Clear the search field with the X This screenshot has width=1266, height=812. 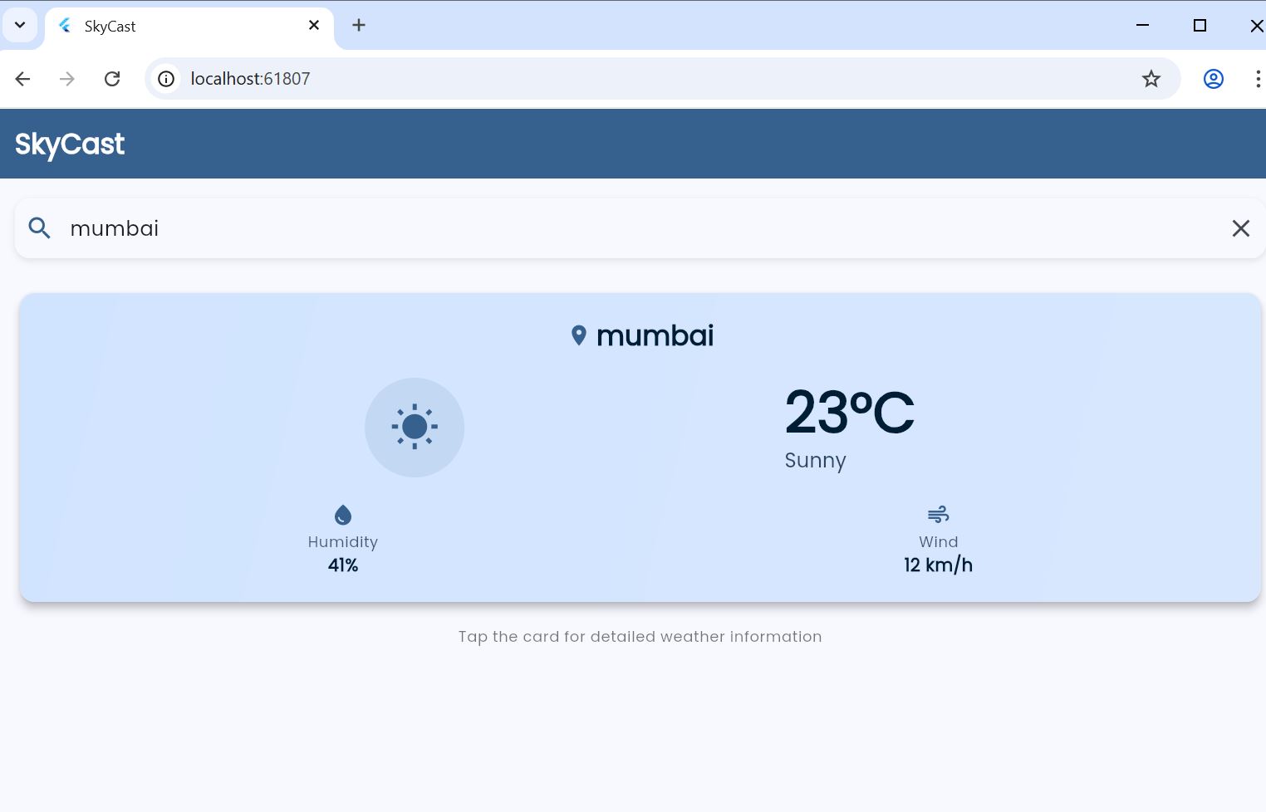[1240, 228]
